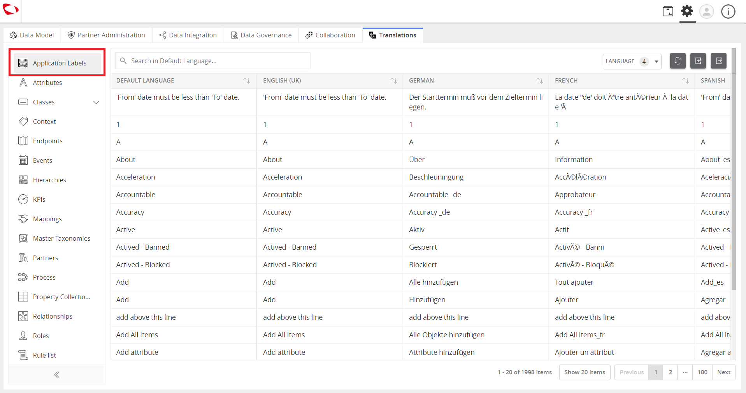
Task: Switch to Data Model tab
Action: pyautogui.click(x=32, y=35)
